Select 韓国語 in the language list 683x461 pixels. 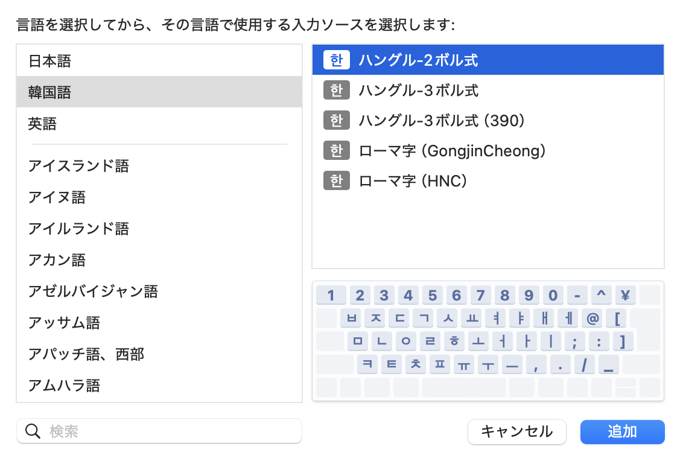click(49, 92)
